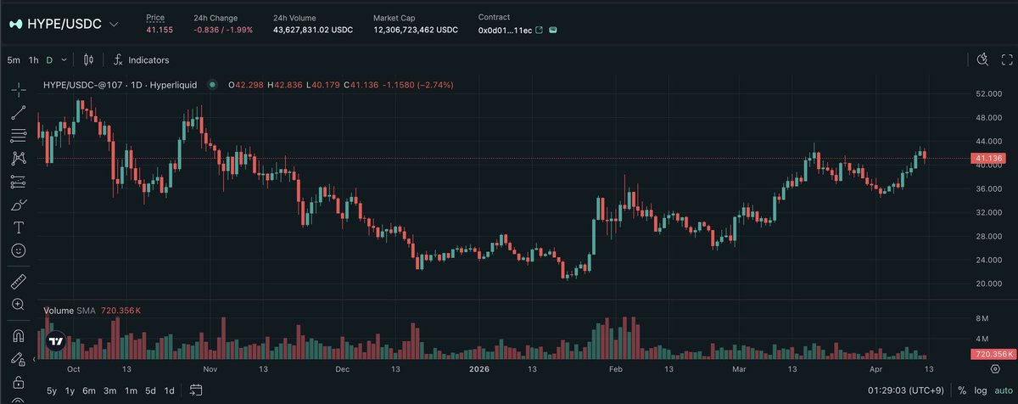1018x404 pixels.
Task: Toggle log scale for the chart
Action: coord(979,390)
